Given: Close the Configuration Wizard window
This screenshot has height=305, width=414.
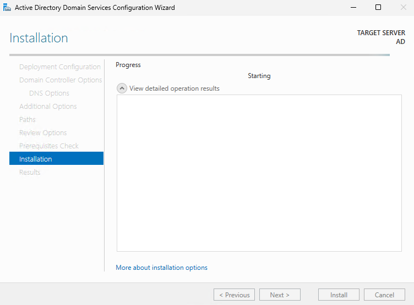Looking at the screenshot, I should tap(403, 8).
